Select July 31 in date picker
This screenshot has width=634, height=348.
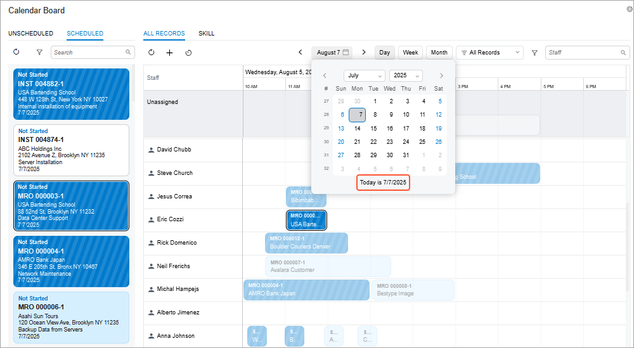point(406,155)
